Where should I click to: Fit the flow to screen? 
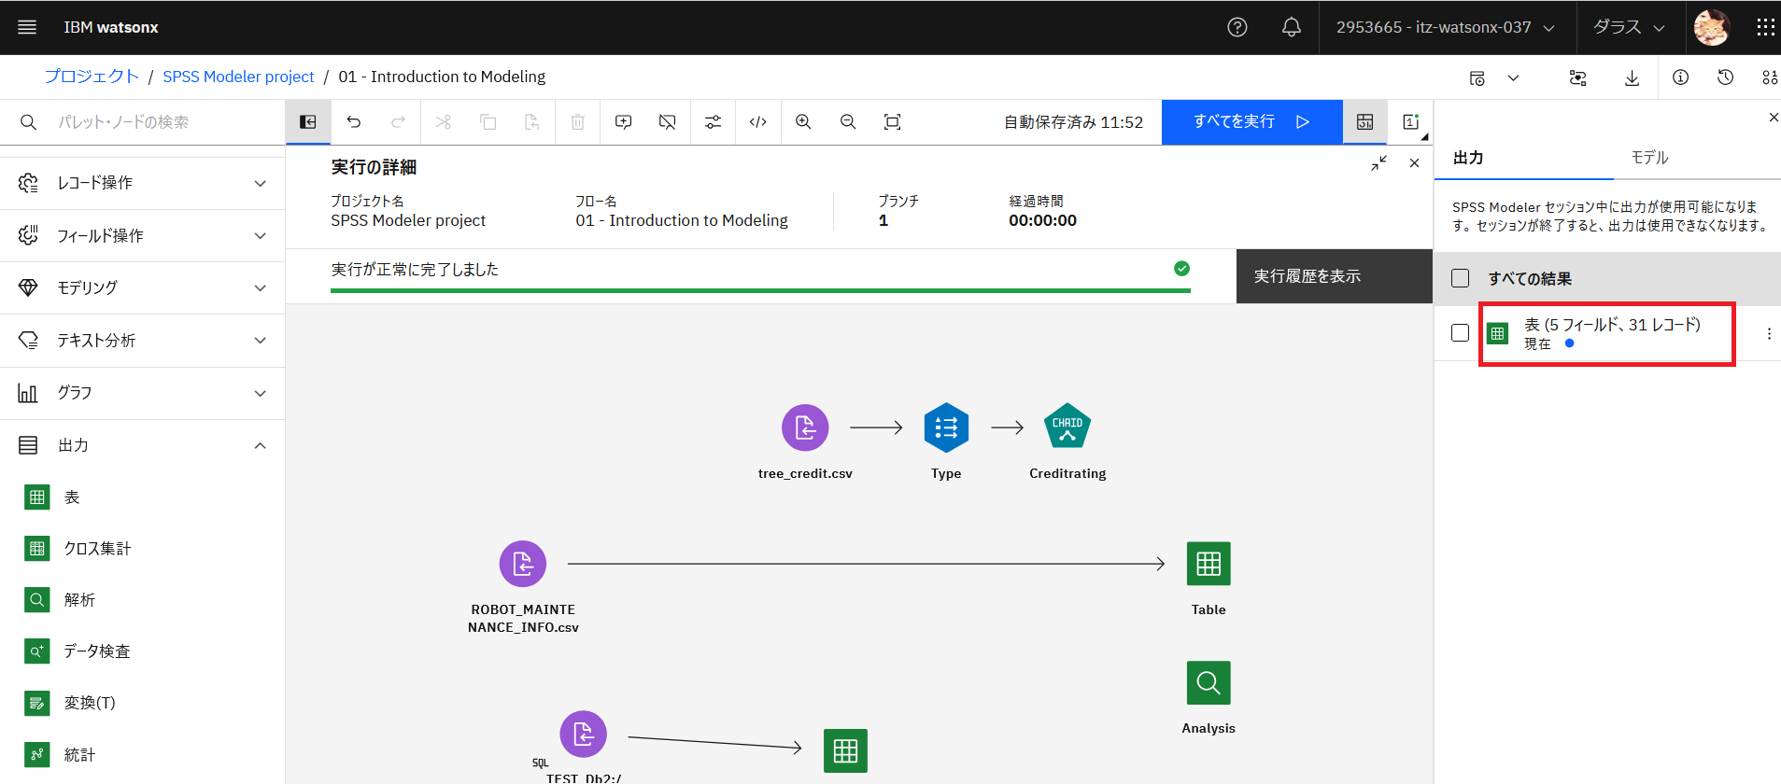point(893,122)
